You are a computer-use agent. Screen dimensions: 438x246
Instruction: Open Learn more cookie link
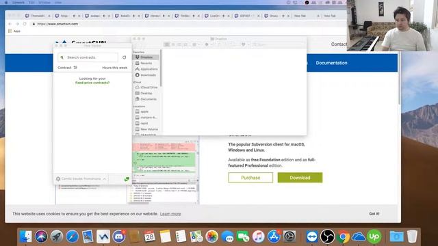coord(170,214)
